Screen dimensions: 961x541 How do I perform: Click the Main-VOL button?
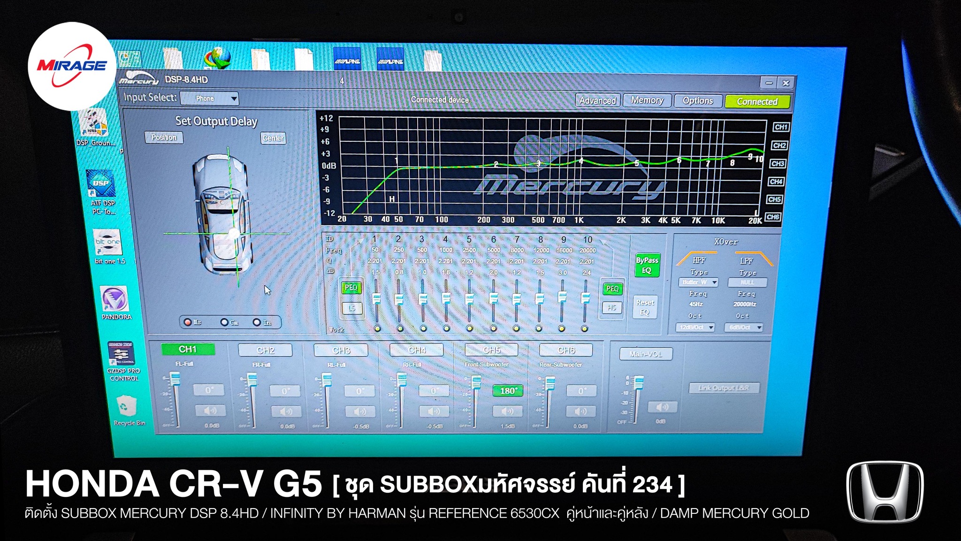(x=646, y=354)
